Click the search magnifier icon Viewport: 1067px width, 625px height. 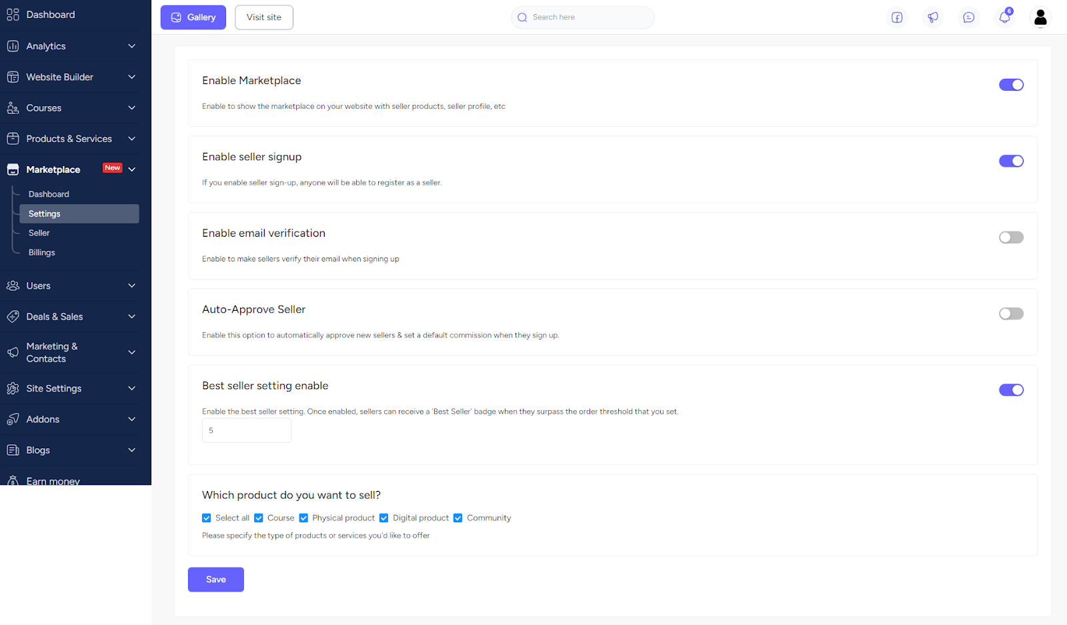(522, 17)
